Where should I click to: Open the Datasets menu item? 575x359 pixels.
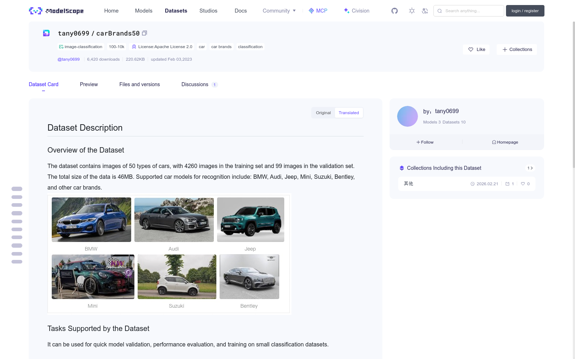coord(176,11)
